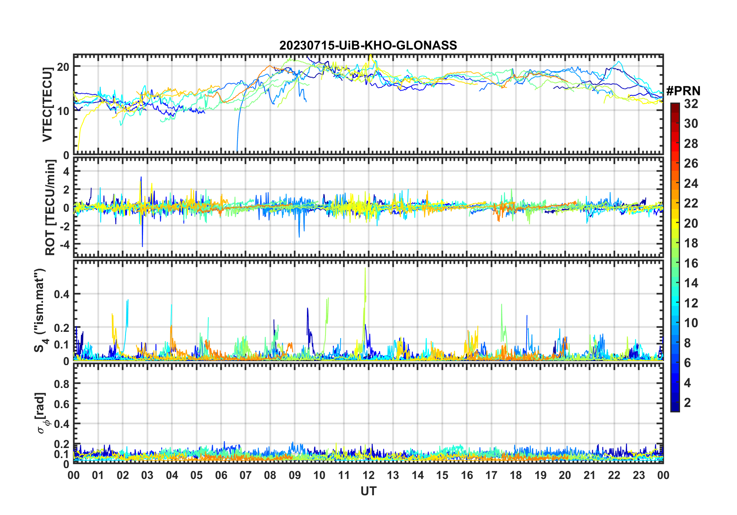Click x-axis hour label "13"

coord(393,475)
